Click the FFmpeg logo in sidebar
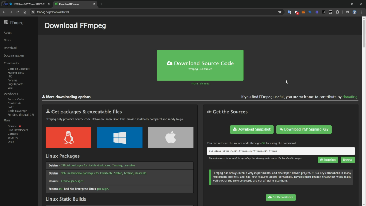Screen dimensions: 366x206 click(14, 23)
